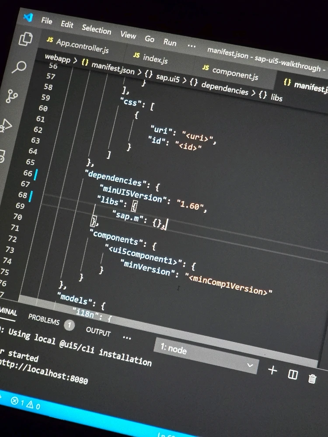Click the dependencies breadcrumb segment

click(x=224, y=88)
